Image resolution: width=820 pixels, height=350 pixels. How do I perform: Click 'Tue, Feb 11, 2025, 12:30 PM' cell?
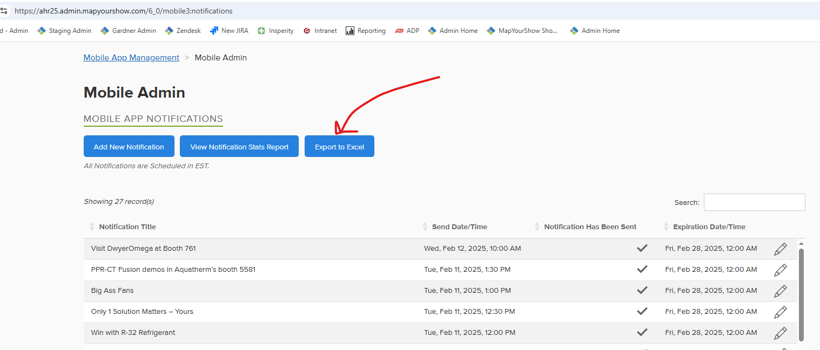[469, 312]
